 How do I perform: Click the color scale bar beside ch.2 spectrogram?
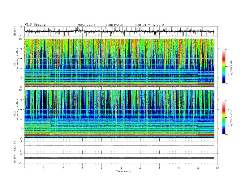(224, 118)
